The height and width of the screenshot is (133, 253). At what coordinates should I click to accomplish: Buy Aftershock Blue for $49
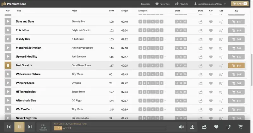click(x=236, y=101)
